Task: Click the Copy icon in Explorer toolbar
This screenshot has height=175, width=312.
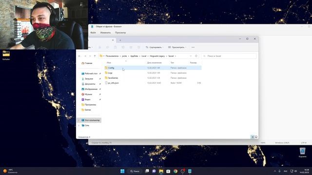Action: [x=107, y=47]
